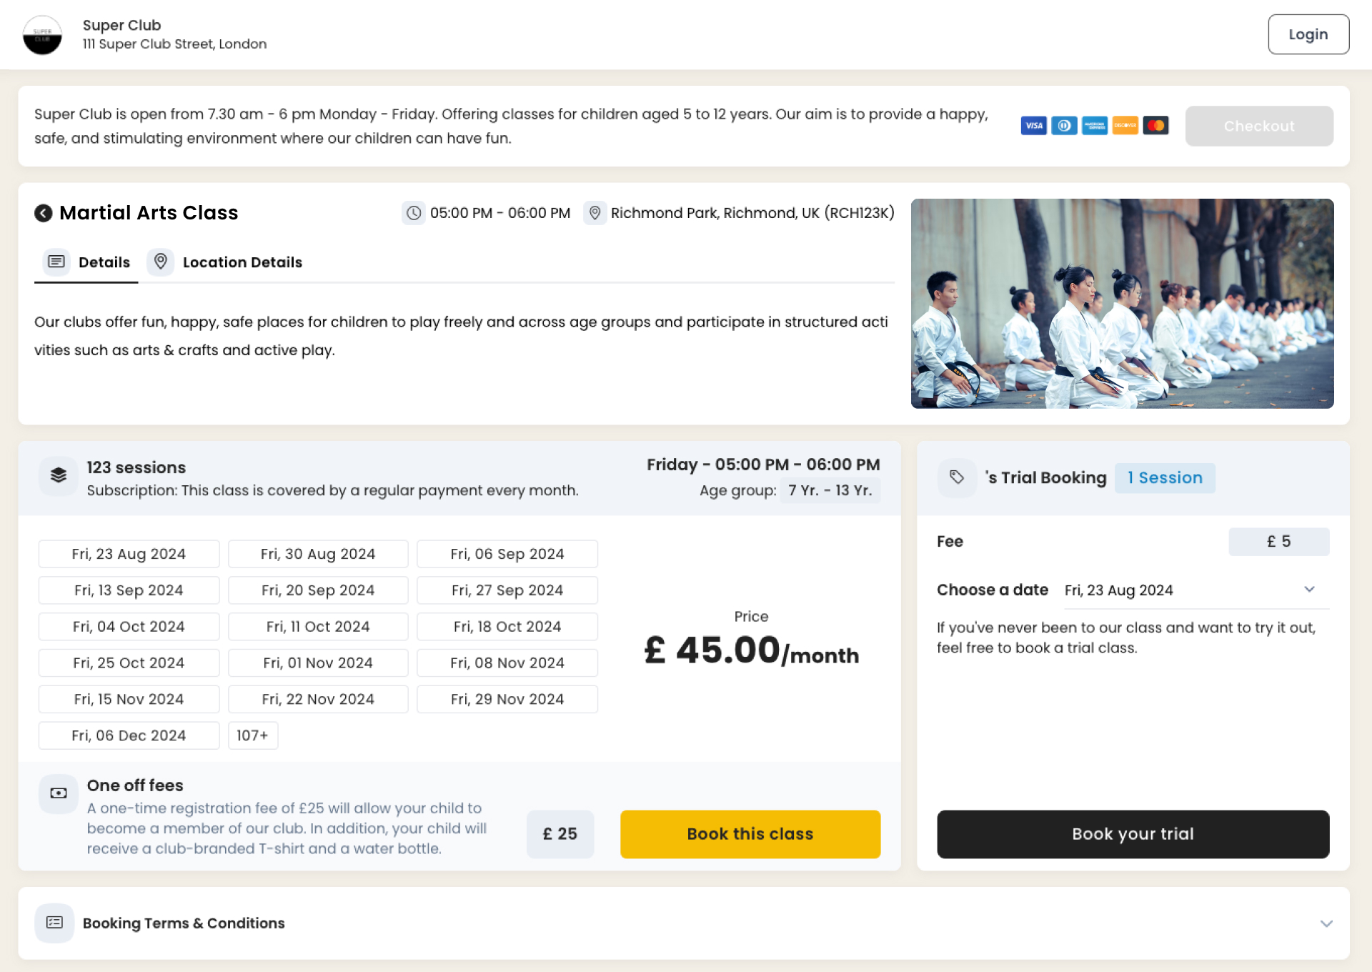Click the clock icon next to class time
This screenshot has width=1372, height=972.
414,213
